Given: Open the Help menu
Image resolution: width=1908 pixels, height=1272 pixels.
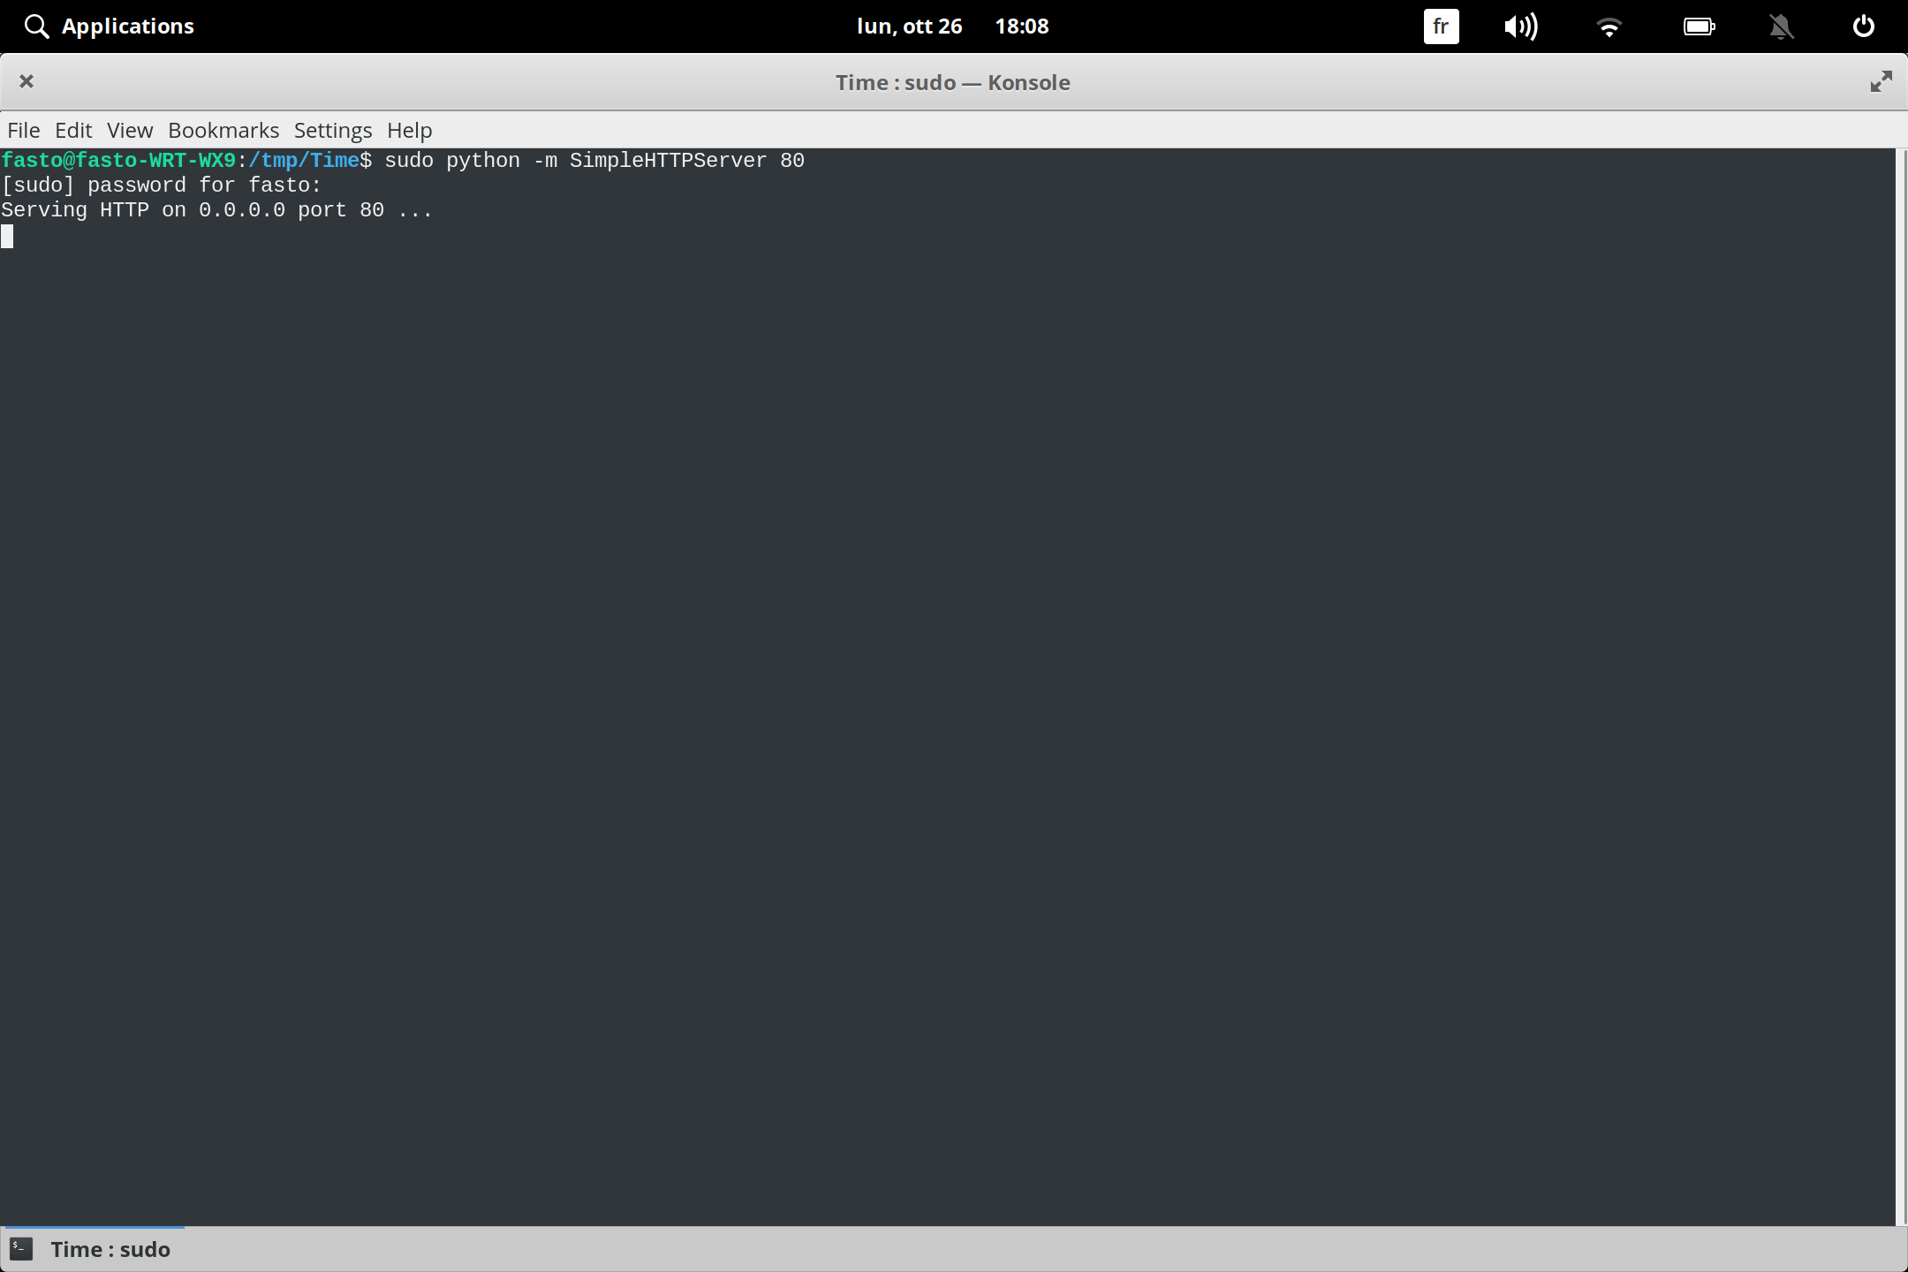Looking at the screenshot, I should pos(409,130).
